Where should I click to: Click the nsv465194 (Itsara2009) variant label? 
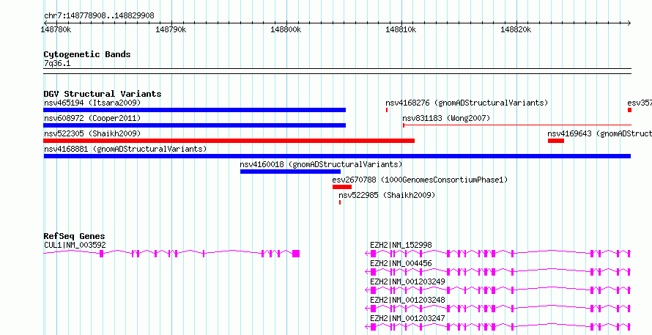[92, 103]
